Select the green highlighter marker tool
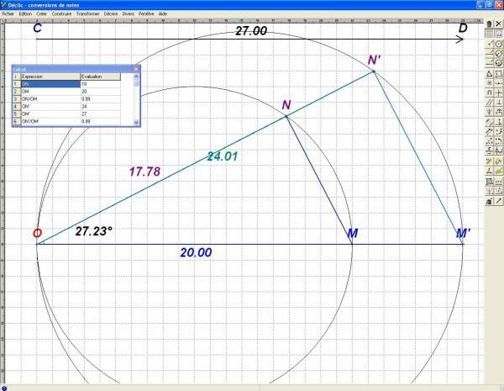 click(x=498, y=171)
